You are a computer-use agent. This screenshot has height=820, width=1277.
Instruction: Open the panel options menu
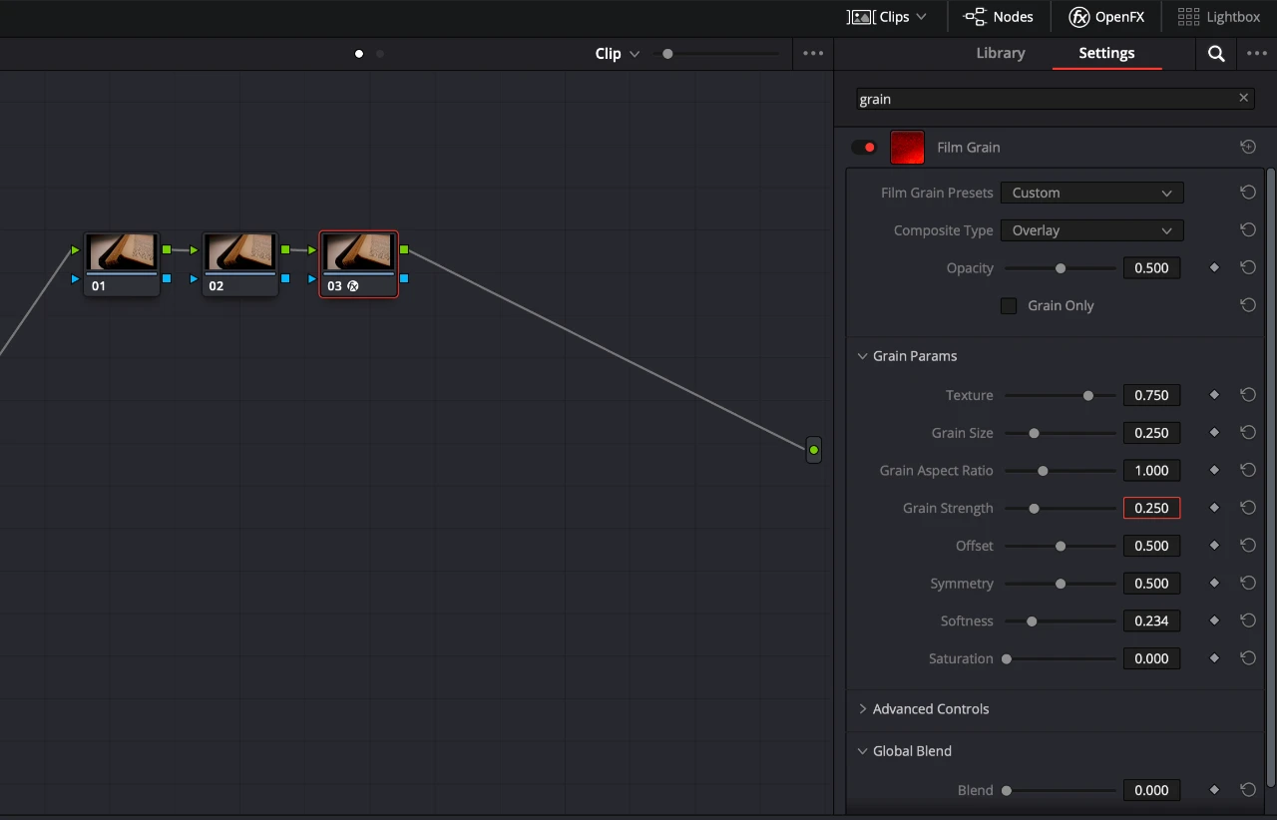pyautogui.click(x=1257, y=53)
